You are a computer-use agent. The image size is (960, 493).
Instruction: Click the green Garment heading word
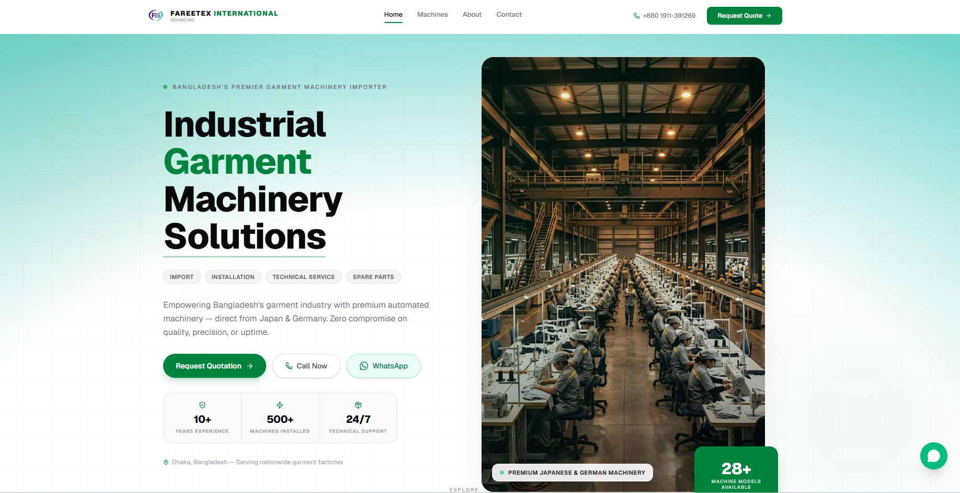point(238,162)
